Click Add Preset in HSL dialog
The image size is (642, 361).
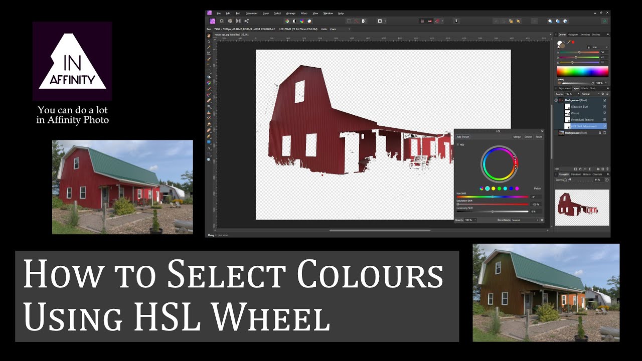(463, 137)
